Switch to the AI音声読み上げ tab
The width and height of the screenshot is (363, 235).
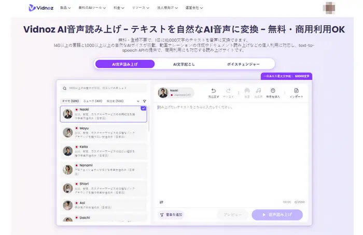(x=125, y=64)
